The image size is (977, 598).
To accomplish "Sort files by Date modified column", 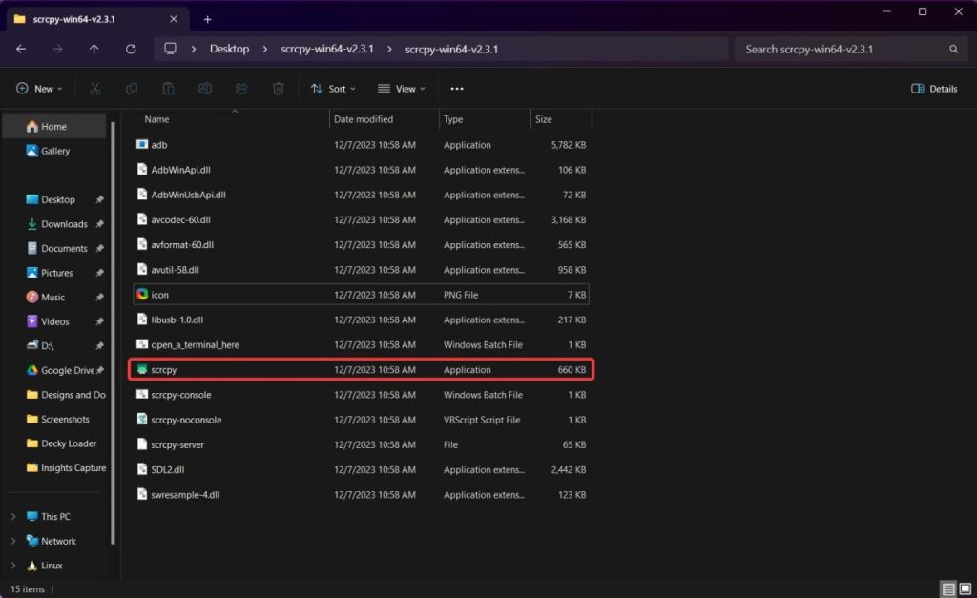I will click(363, 119).
